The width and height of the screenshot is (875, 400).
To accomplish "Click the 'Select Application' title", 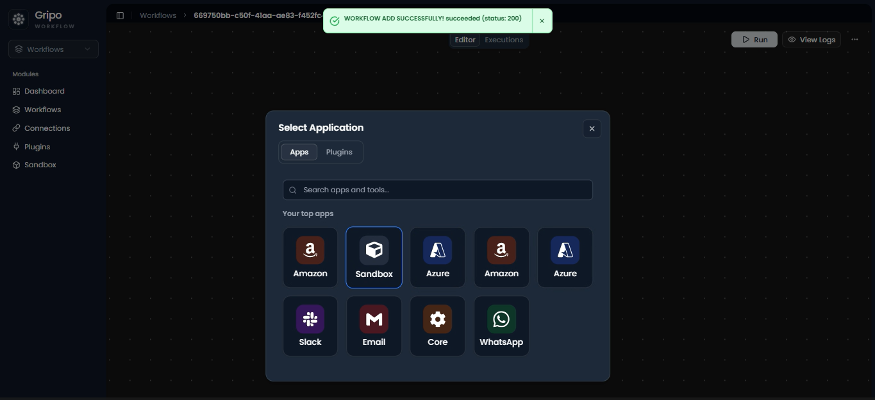I will click(321, 128).
